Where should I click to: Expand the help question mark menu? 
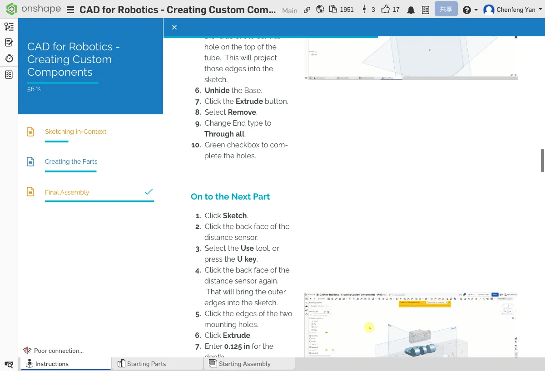(x=470, y=10)
